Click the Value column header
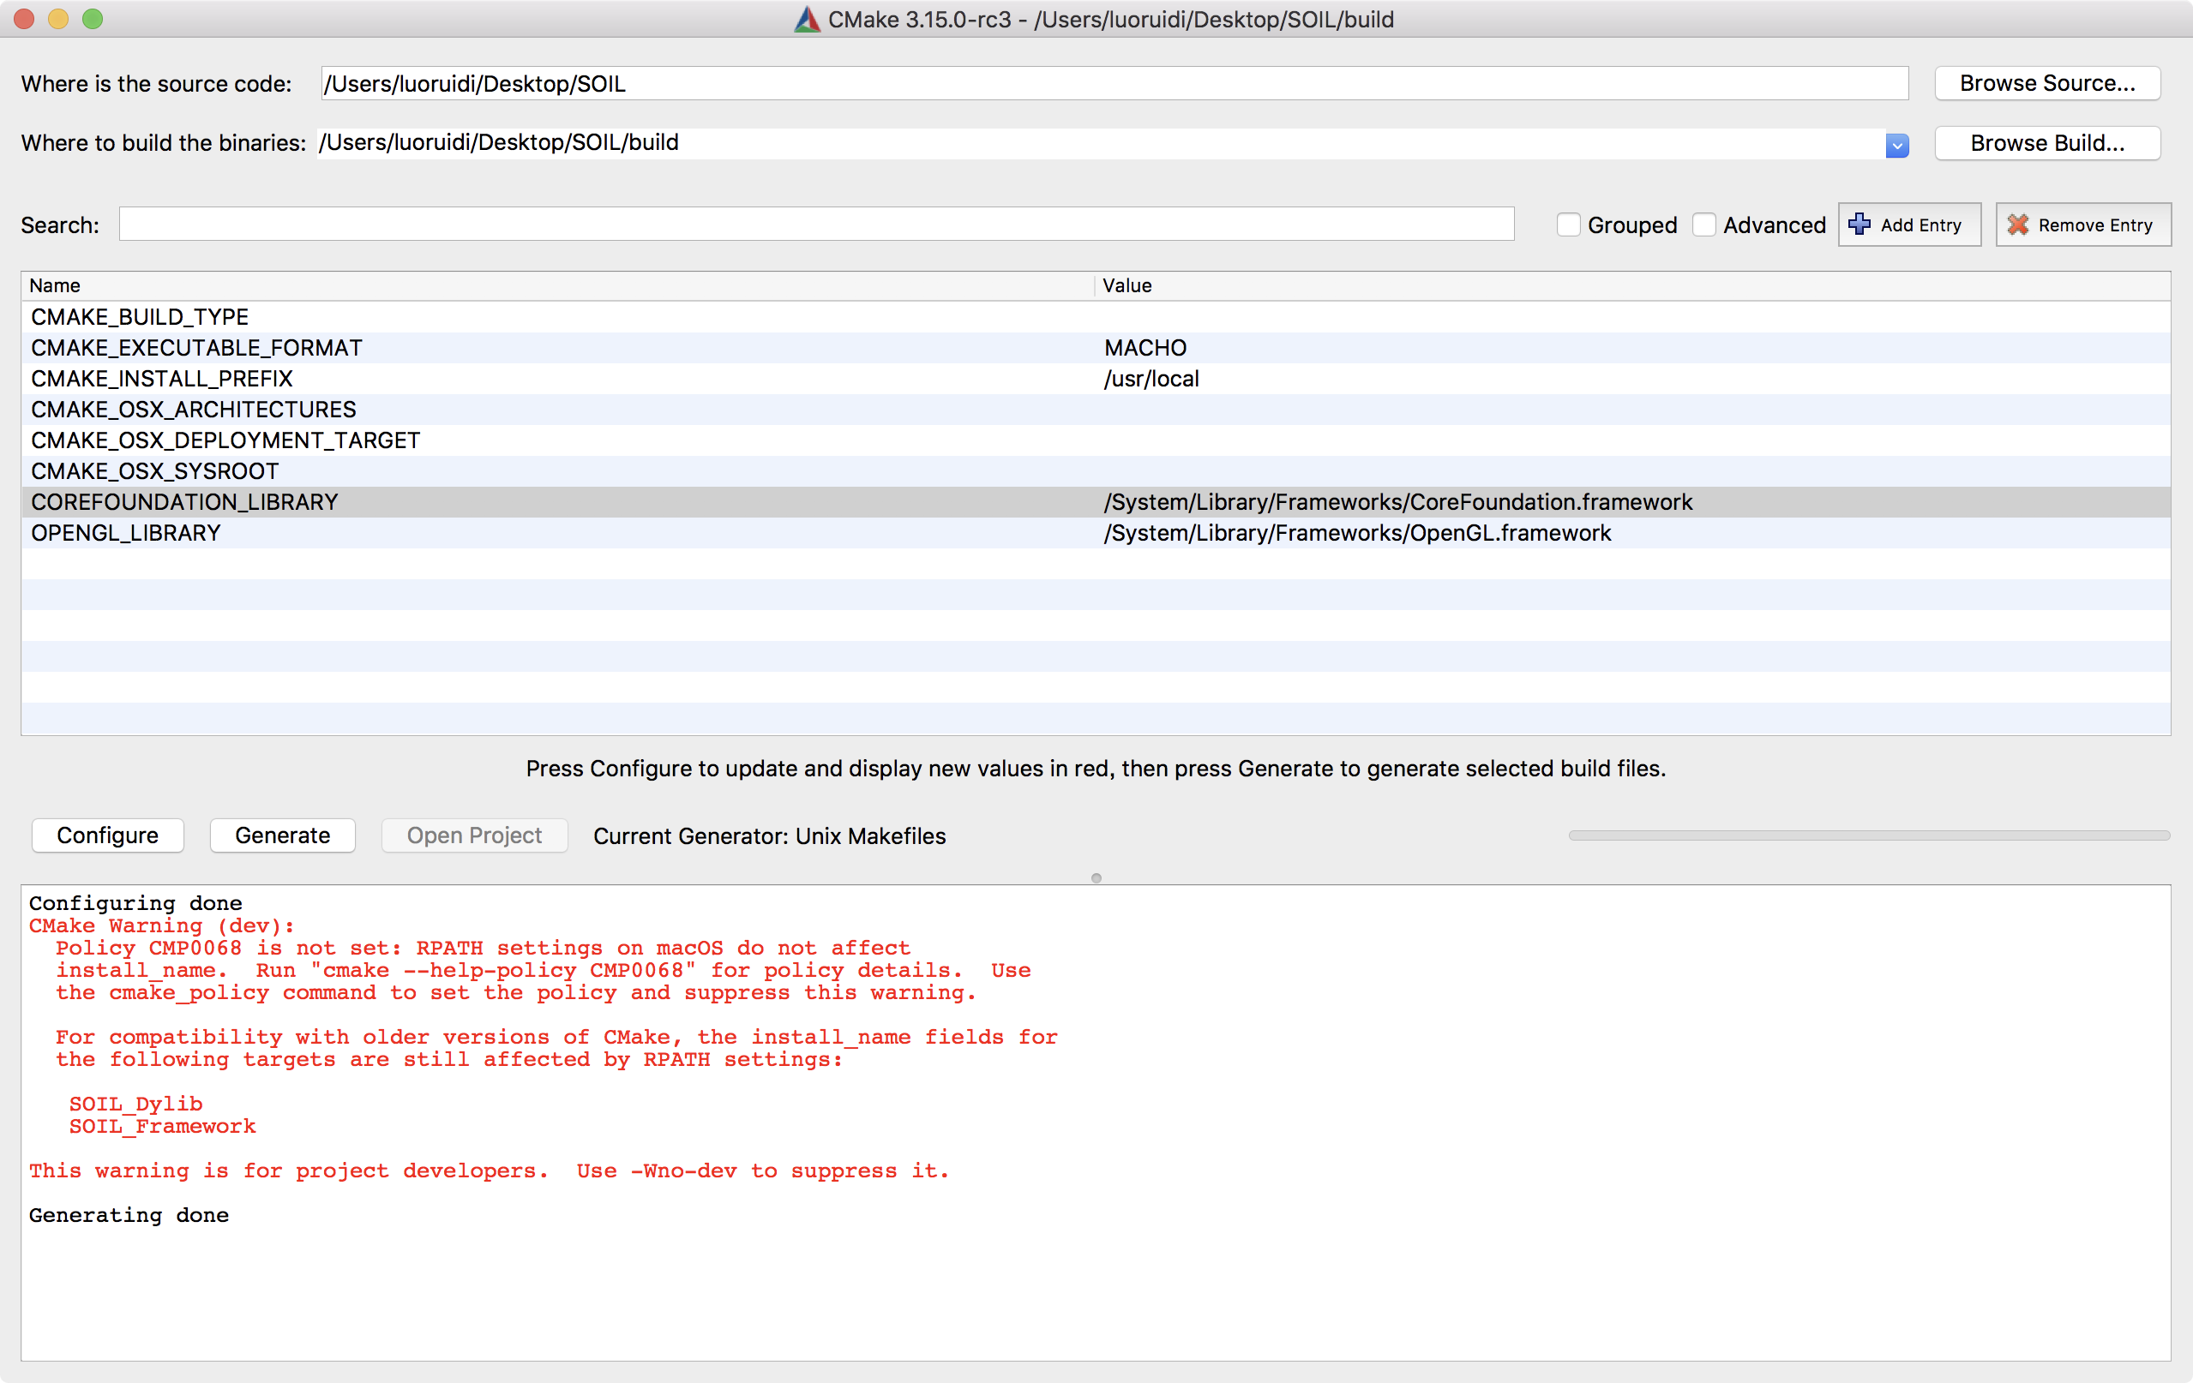This screenshot has width=2193, height=1383. 1632,285
